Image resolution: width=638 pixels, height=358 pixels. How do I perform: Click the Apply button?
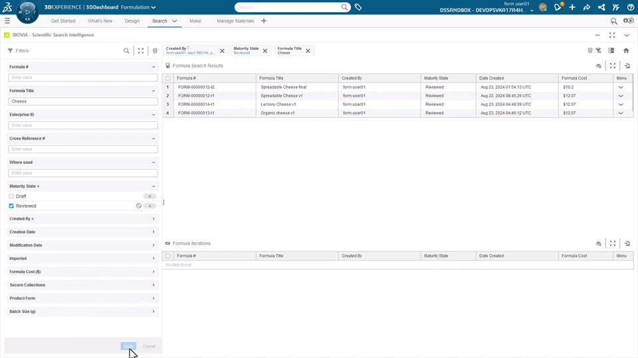[x=128, y=346]
